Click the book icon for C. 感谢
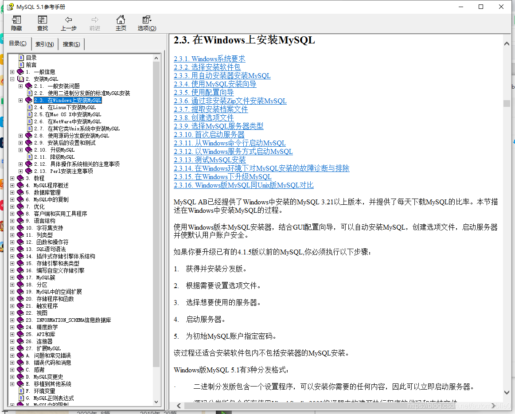Image resolution: width=515 pixels, height=414 pixels. [20, 370]
